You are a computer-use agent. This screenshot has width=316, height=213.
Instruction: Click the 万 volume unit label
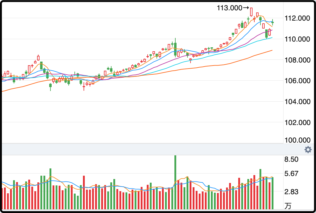[x=288, y=206]
